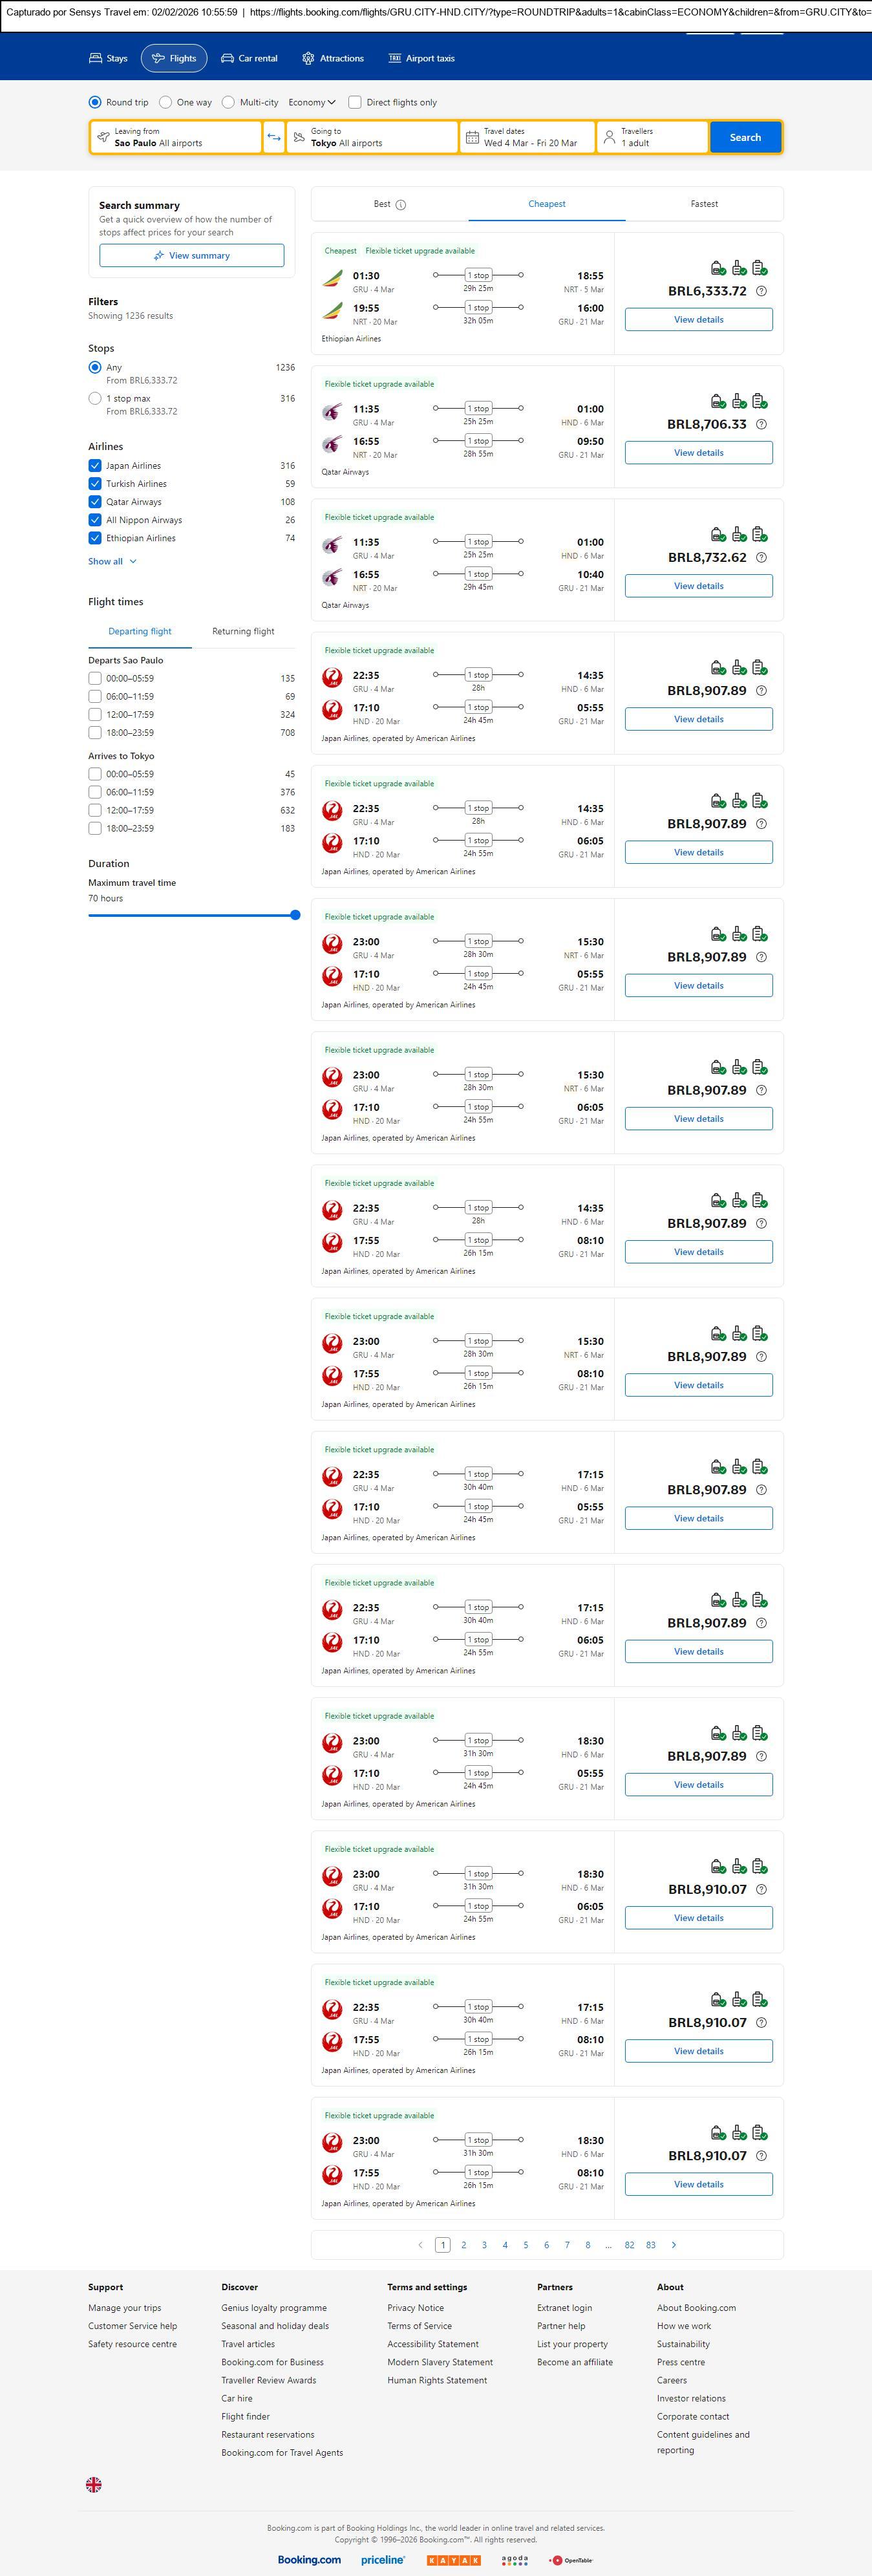Click the UK flag language icon

tap(94, 2484)
